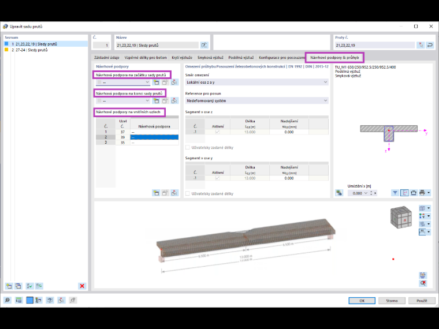Click yellow color swatch of set 2
Viewport: 439px width, 329px height.
(x=6, y=50)
